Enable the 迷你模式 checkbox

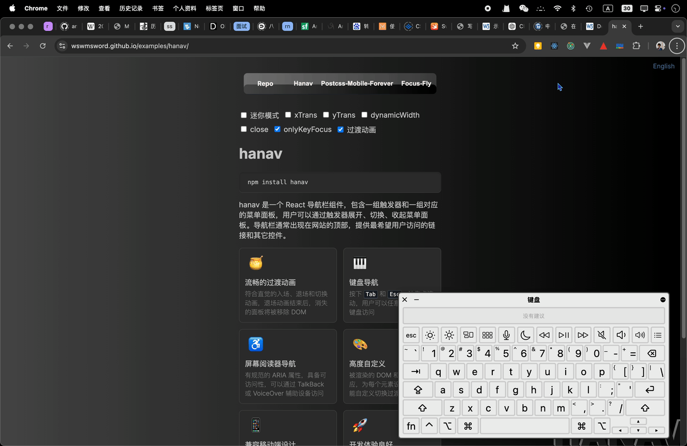[243, 115]
